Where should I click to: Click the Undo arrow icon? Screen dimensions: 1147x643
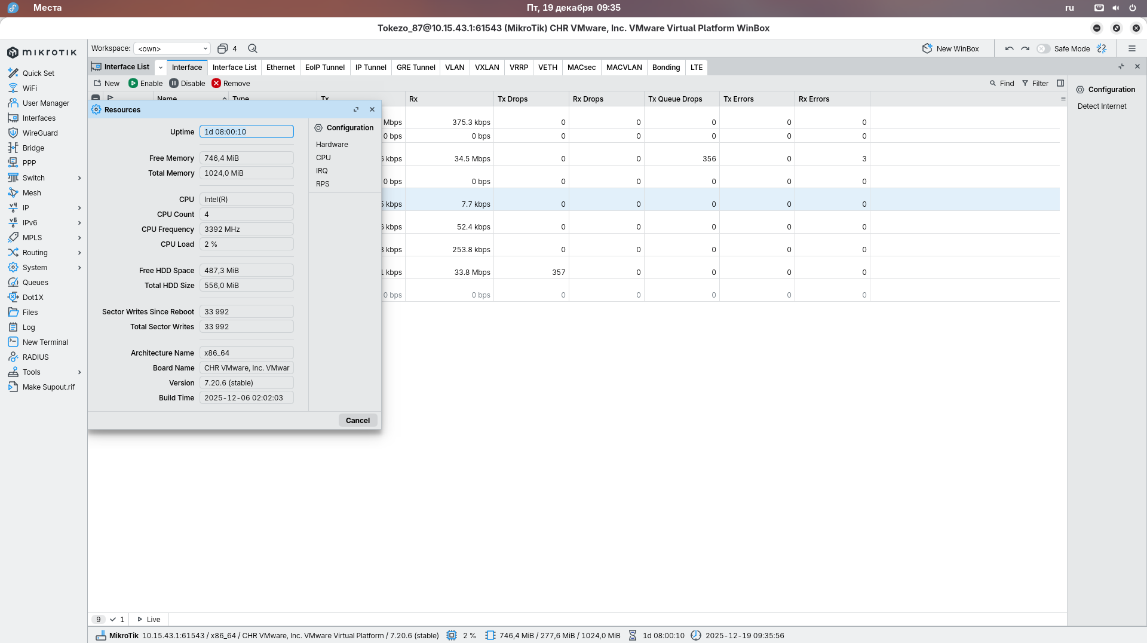[1009, 48]
